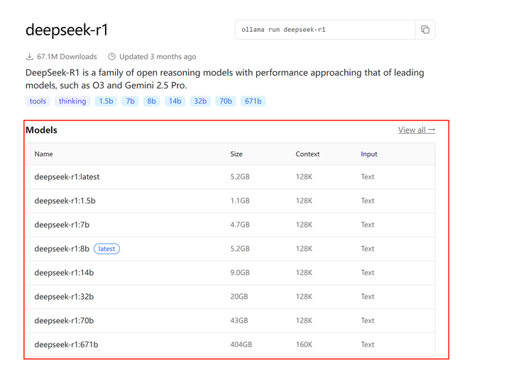Click the Size column header
The height and width of the screenshot is (384, 511).
point(236,154)
